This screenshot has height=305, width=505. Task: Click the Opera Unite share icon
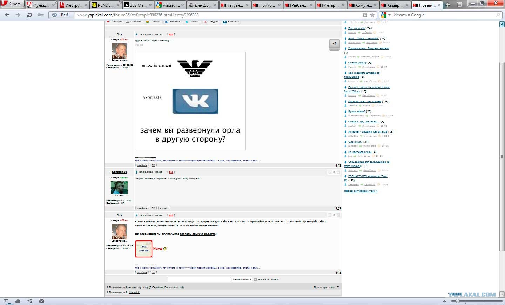tap(30, 301)
